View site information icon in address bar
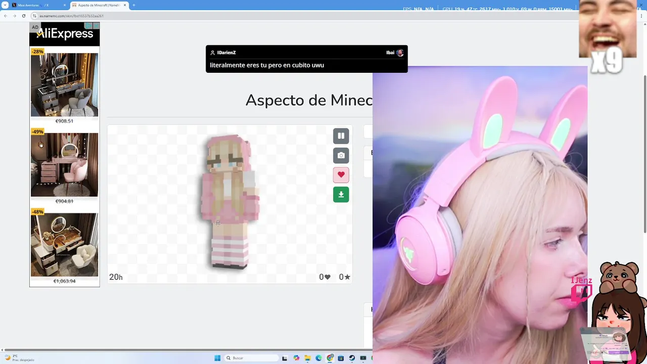Screen dimensions: 647x364 tap(35, 16)
